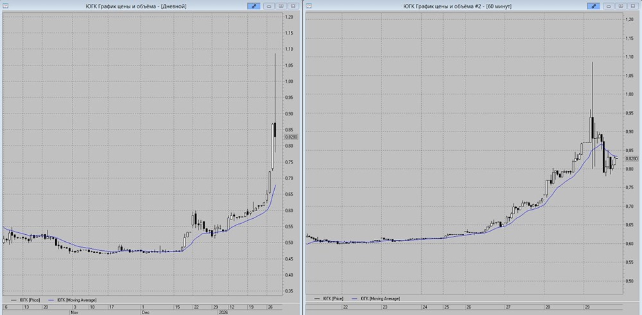Image resolution: width=642 pixels, height=315 pixels.
Task: Minimize the daily chart window
Action: coord(268,6)
